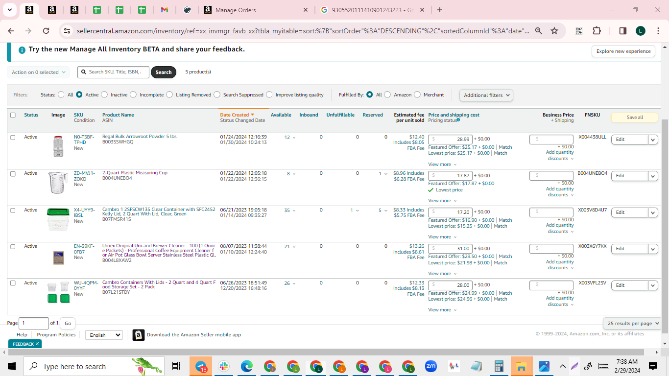669x376 pixels.
Task: Open the page zoom magnifier in address bar
Action: click(539, 31)
